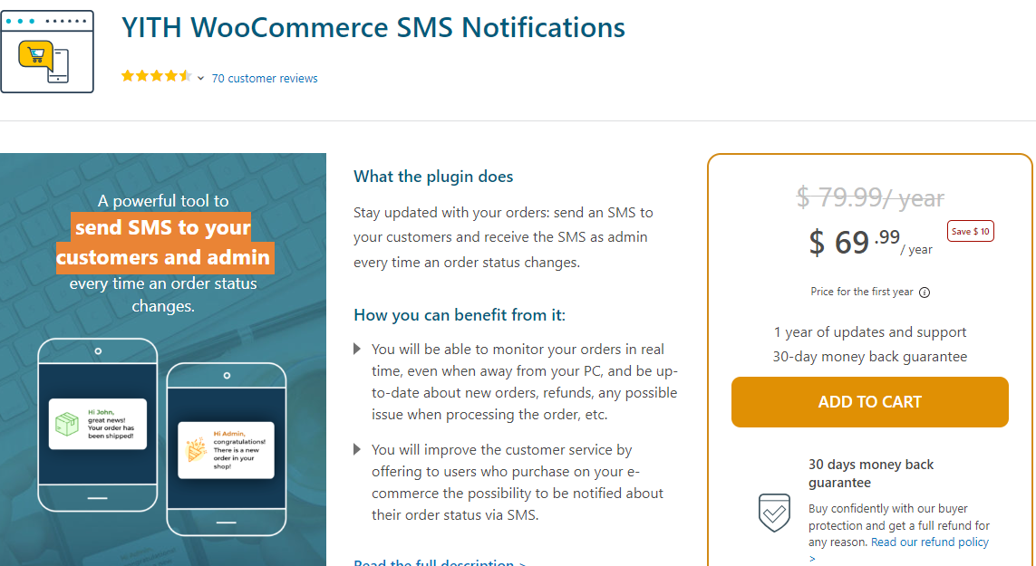
Task: Click the 'Save $ 10' badge
Action: [x=970, y=231]
